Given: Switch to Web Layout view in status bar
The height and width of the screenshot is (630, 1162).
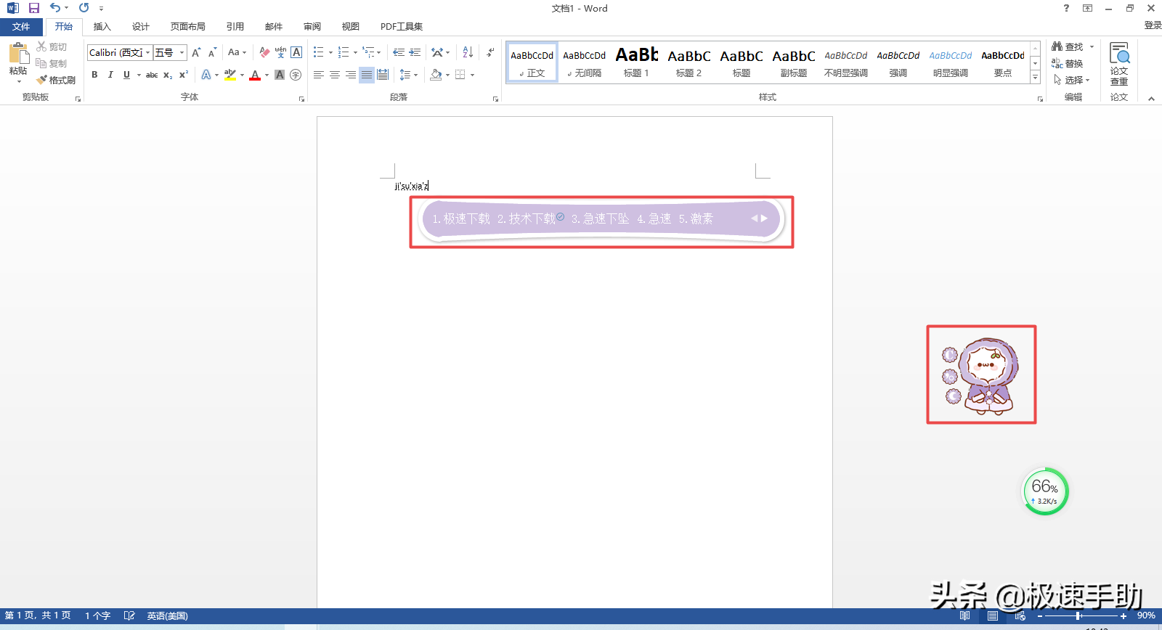Looking at the screenshot, I should [1020, 615].
